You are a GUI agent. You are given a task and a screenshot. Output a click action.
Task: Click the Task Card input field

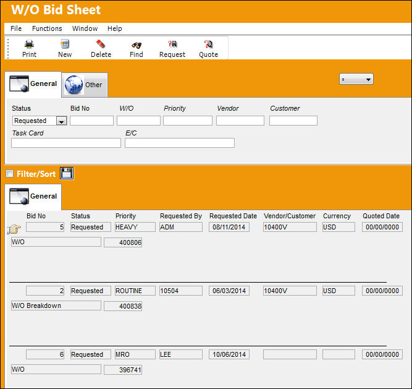[x=66, y=143]
